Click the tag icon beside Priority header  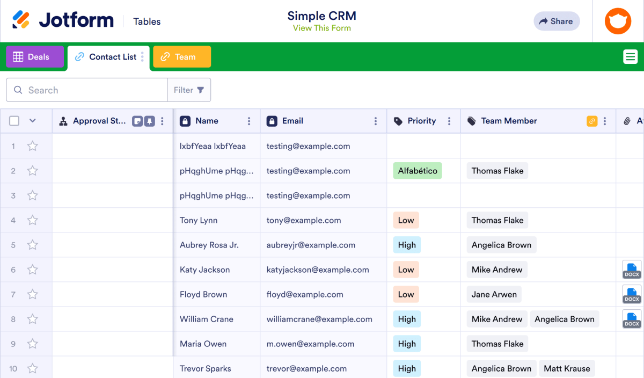398,121
